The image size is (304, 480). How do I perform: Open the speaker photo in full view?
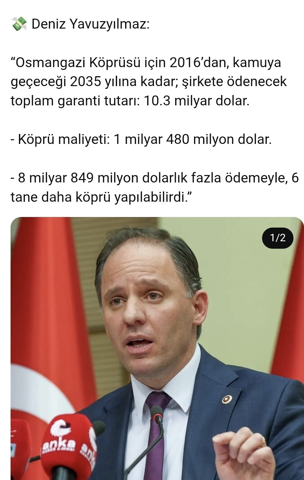point(157,348)
